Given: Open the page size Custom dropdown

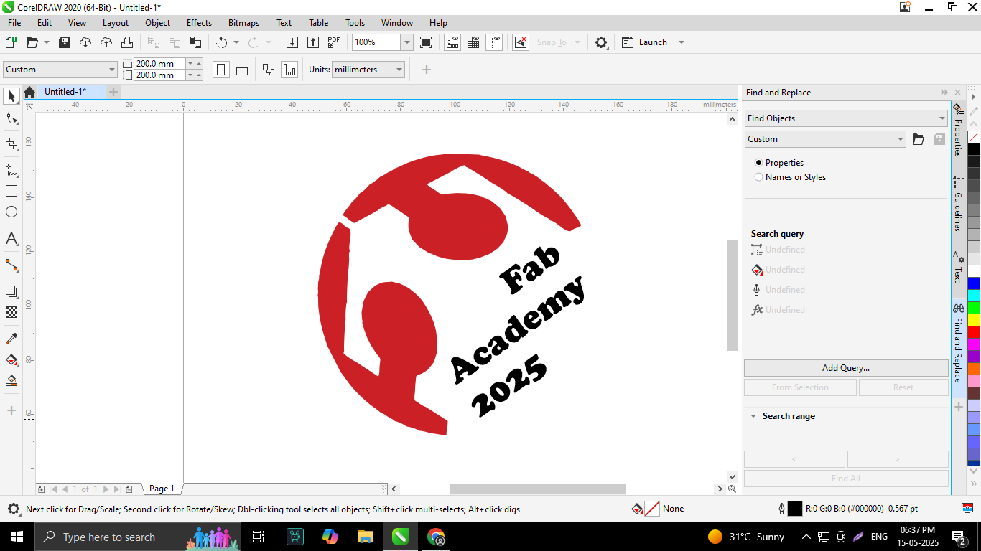Looking at the screenshot, I should [60, 70].
